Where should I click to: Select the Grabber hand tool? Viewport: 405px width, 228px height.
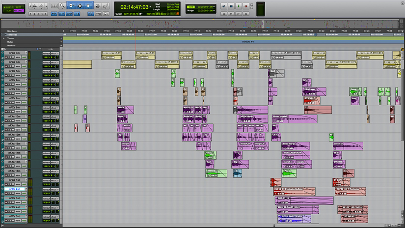click(x=88, y=6)
